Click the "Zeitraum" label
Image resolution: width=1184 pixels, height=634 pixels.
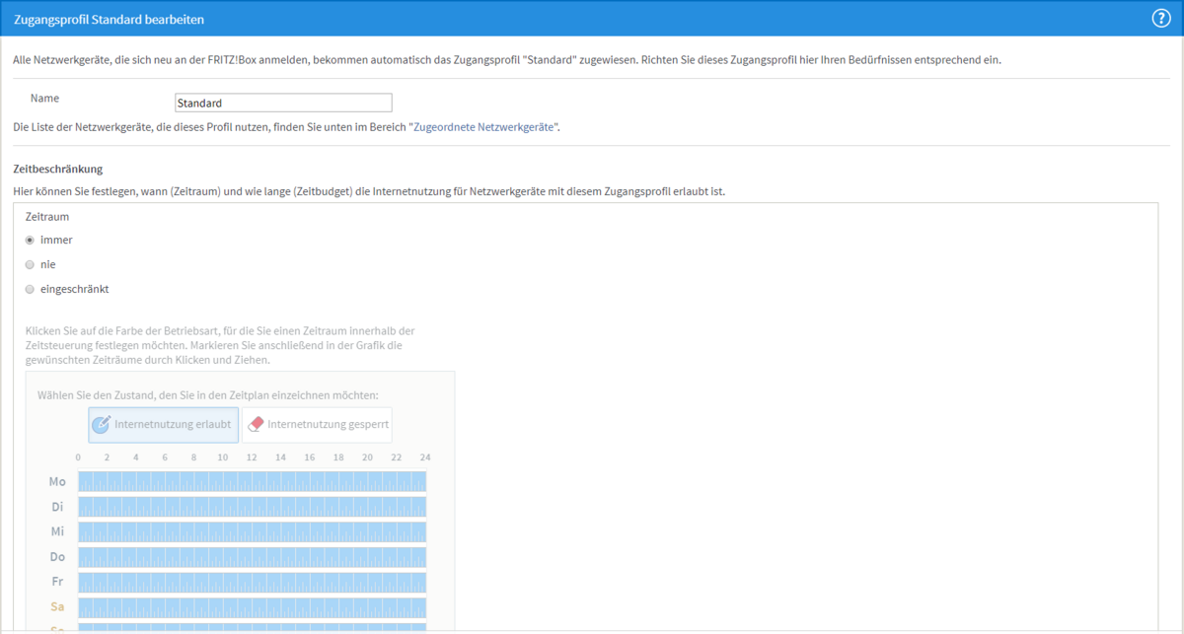coord(46,216)
